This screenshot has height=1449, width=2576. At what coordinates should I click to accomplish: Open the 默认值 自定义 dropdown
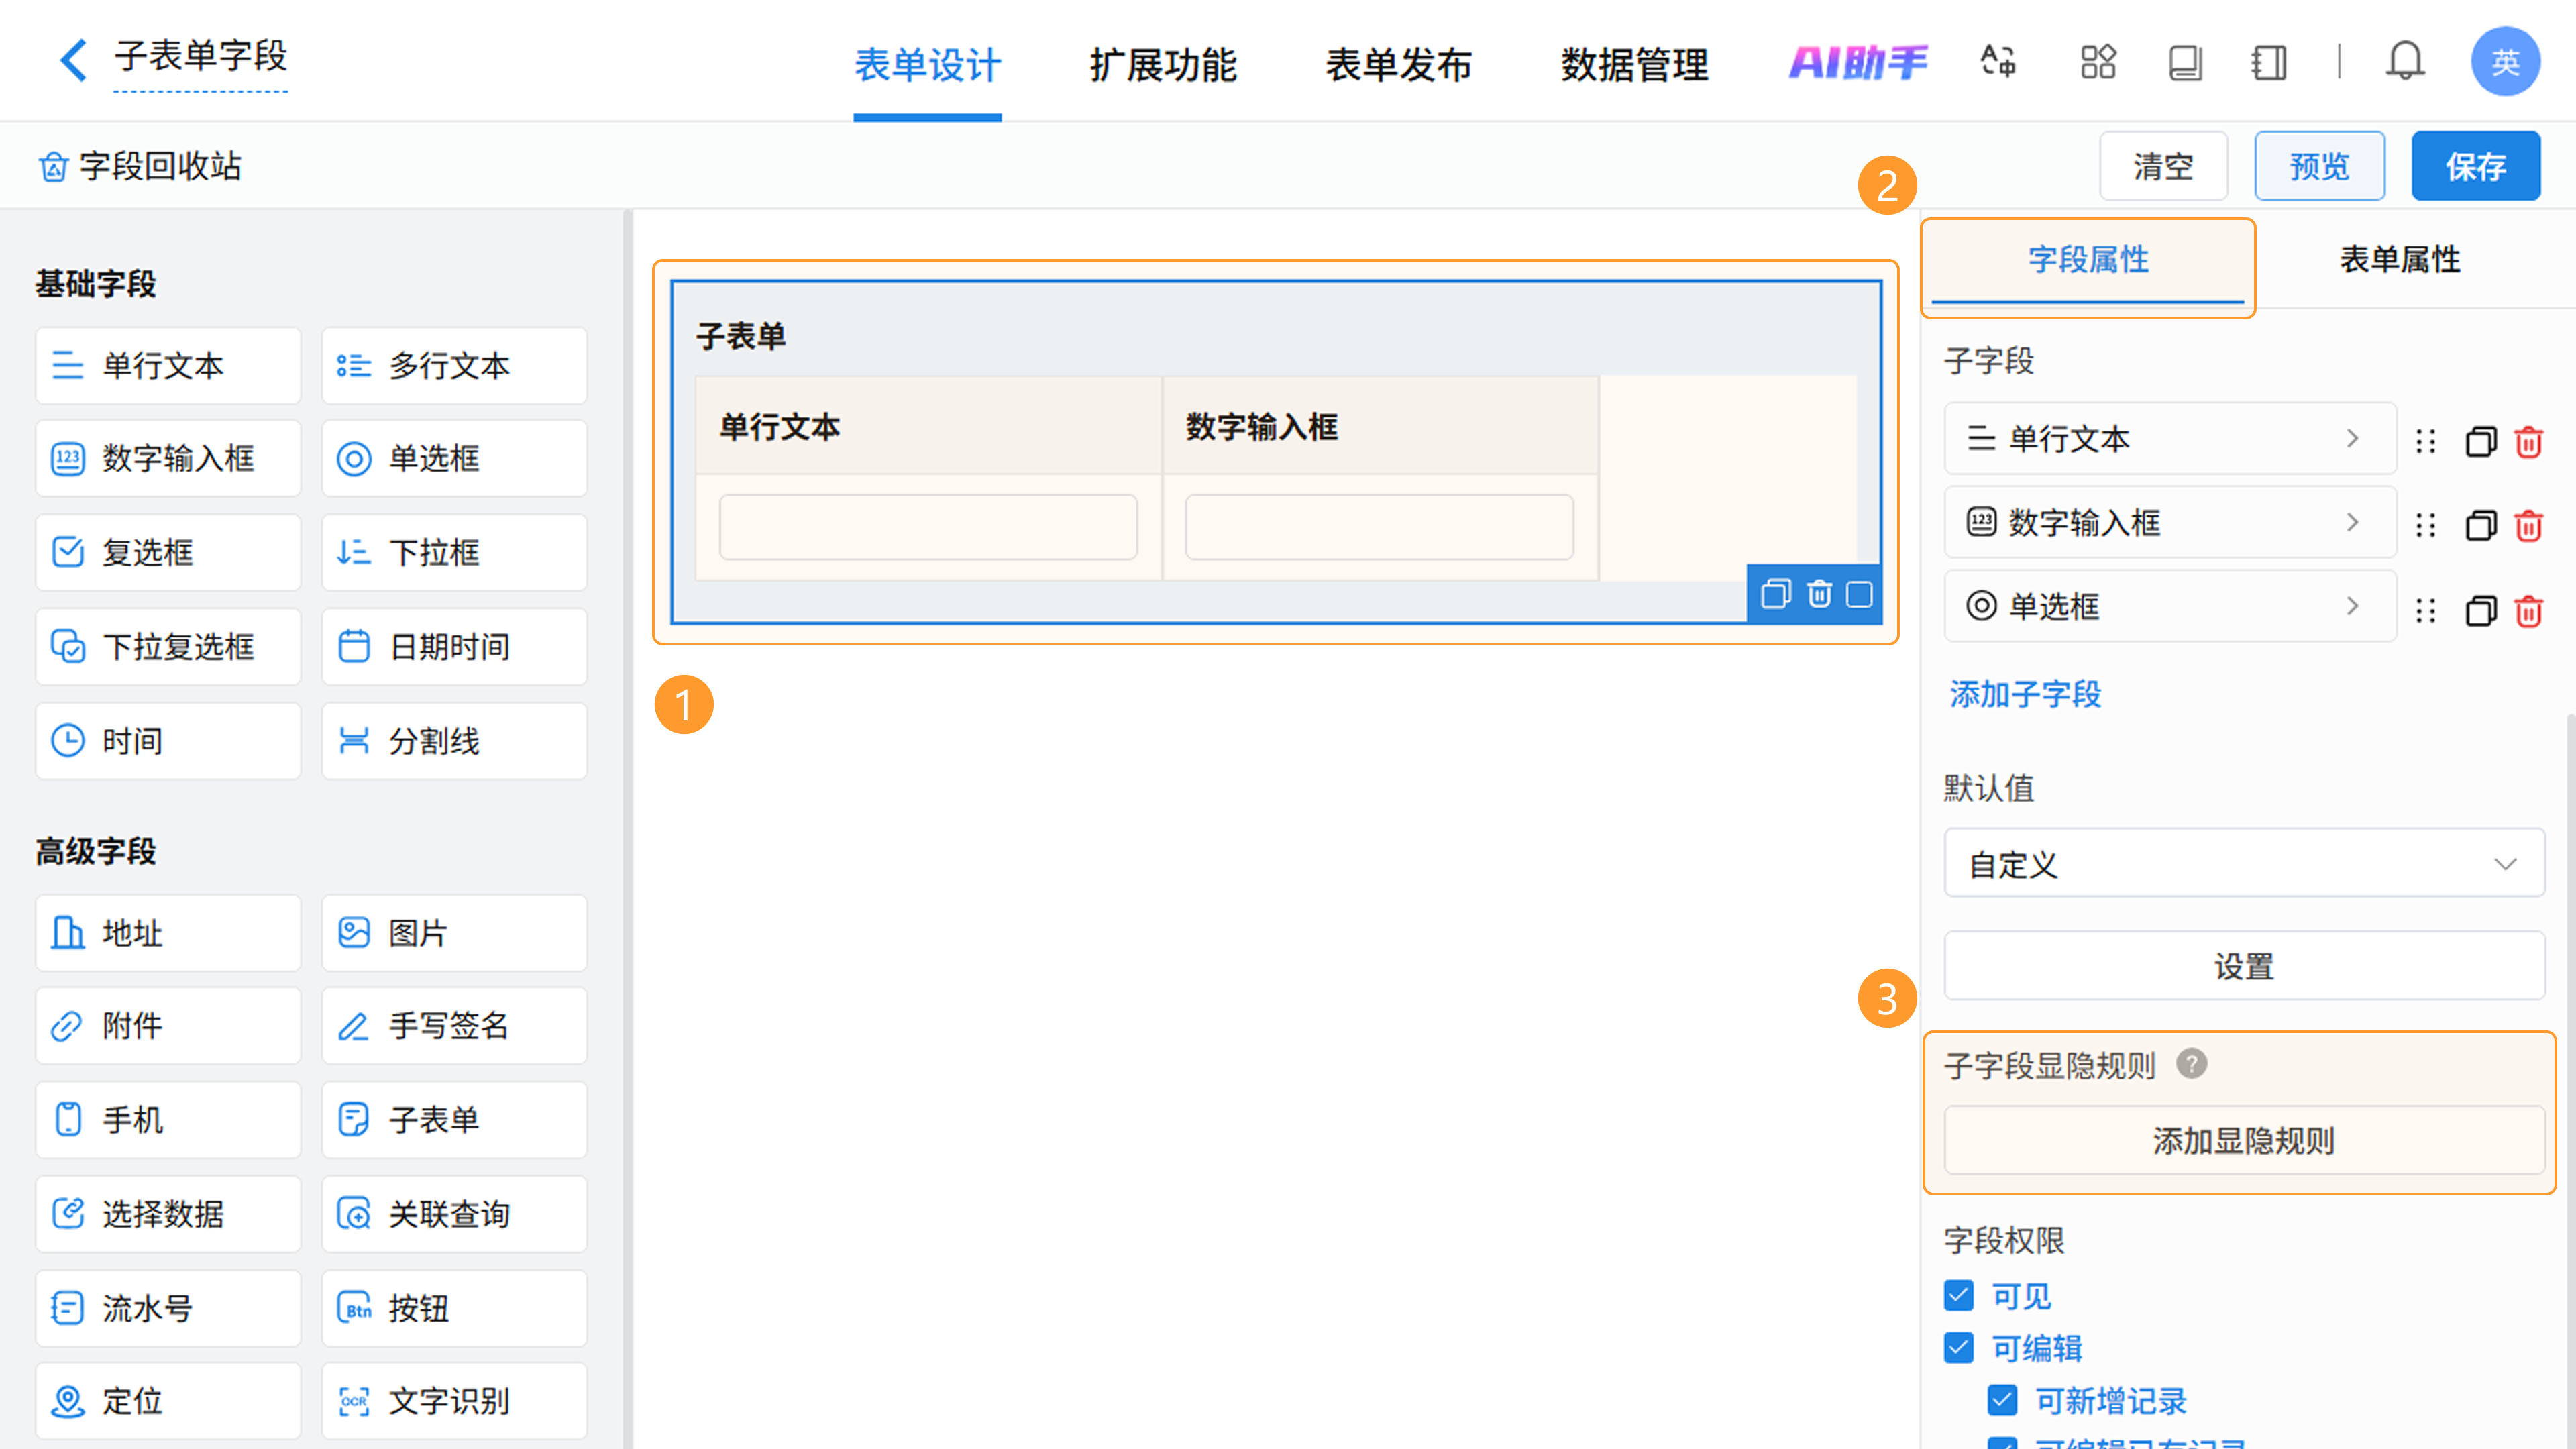(x=2243, y=863)
